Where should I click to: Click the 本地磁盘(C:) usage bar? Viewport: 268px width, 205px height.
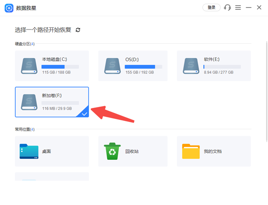pos(60,67)
